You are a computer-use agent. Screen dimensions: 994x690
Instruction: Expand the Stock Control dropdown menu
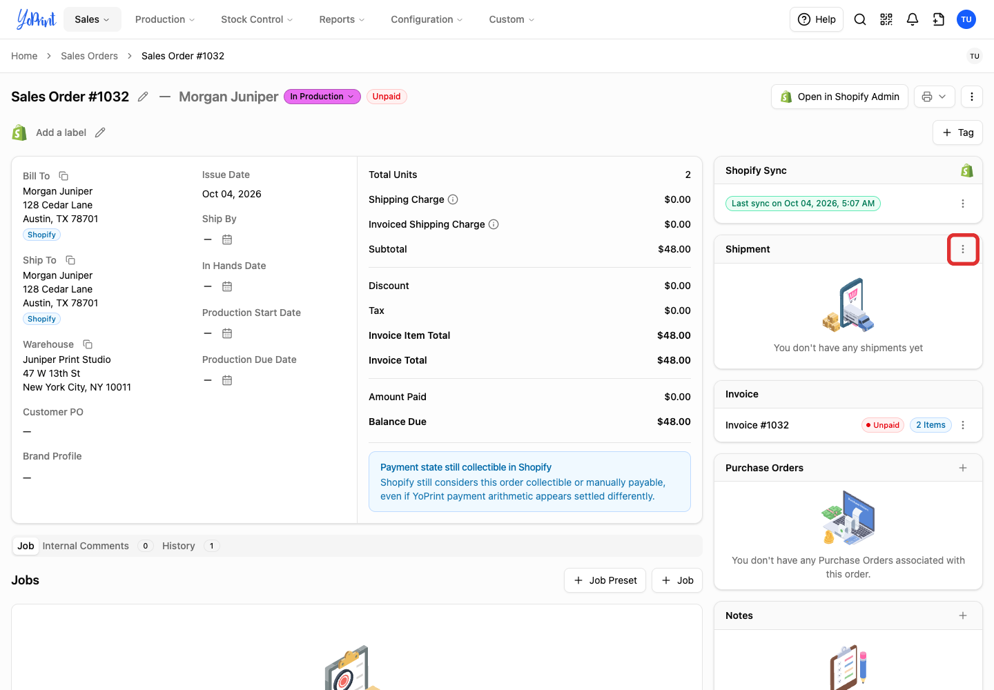[257, 19]
